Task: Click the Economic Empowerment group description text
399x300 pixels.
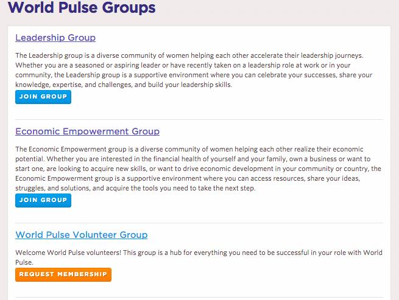Action: [x=199, y=169]
